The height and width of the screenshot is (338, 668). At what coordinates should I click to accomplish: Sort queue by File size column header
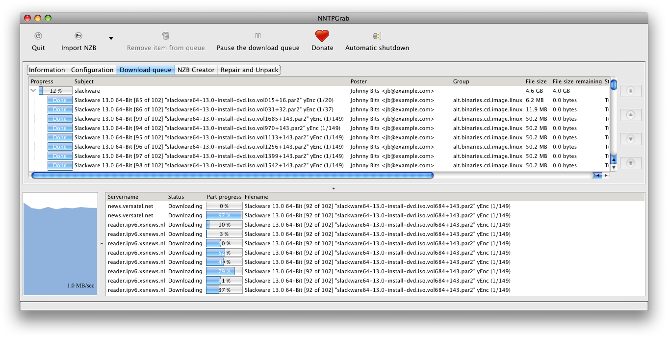pyautogui.click(x=536, y=81)
